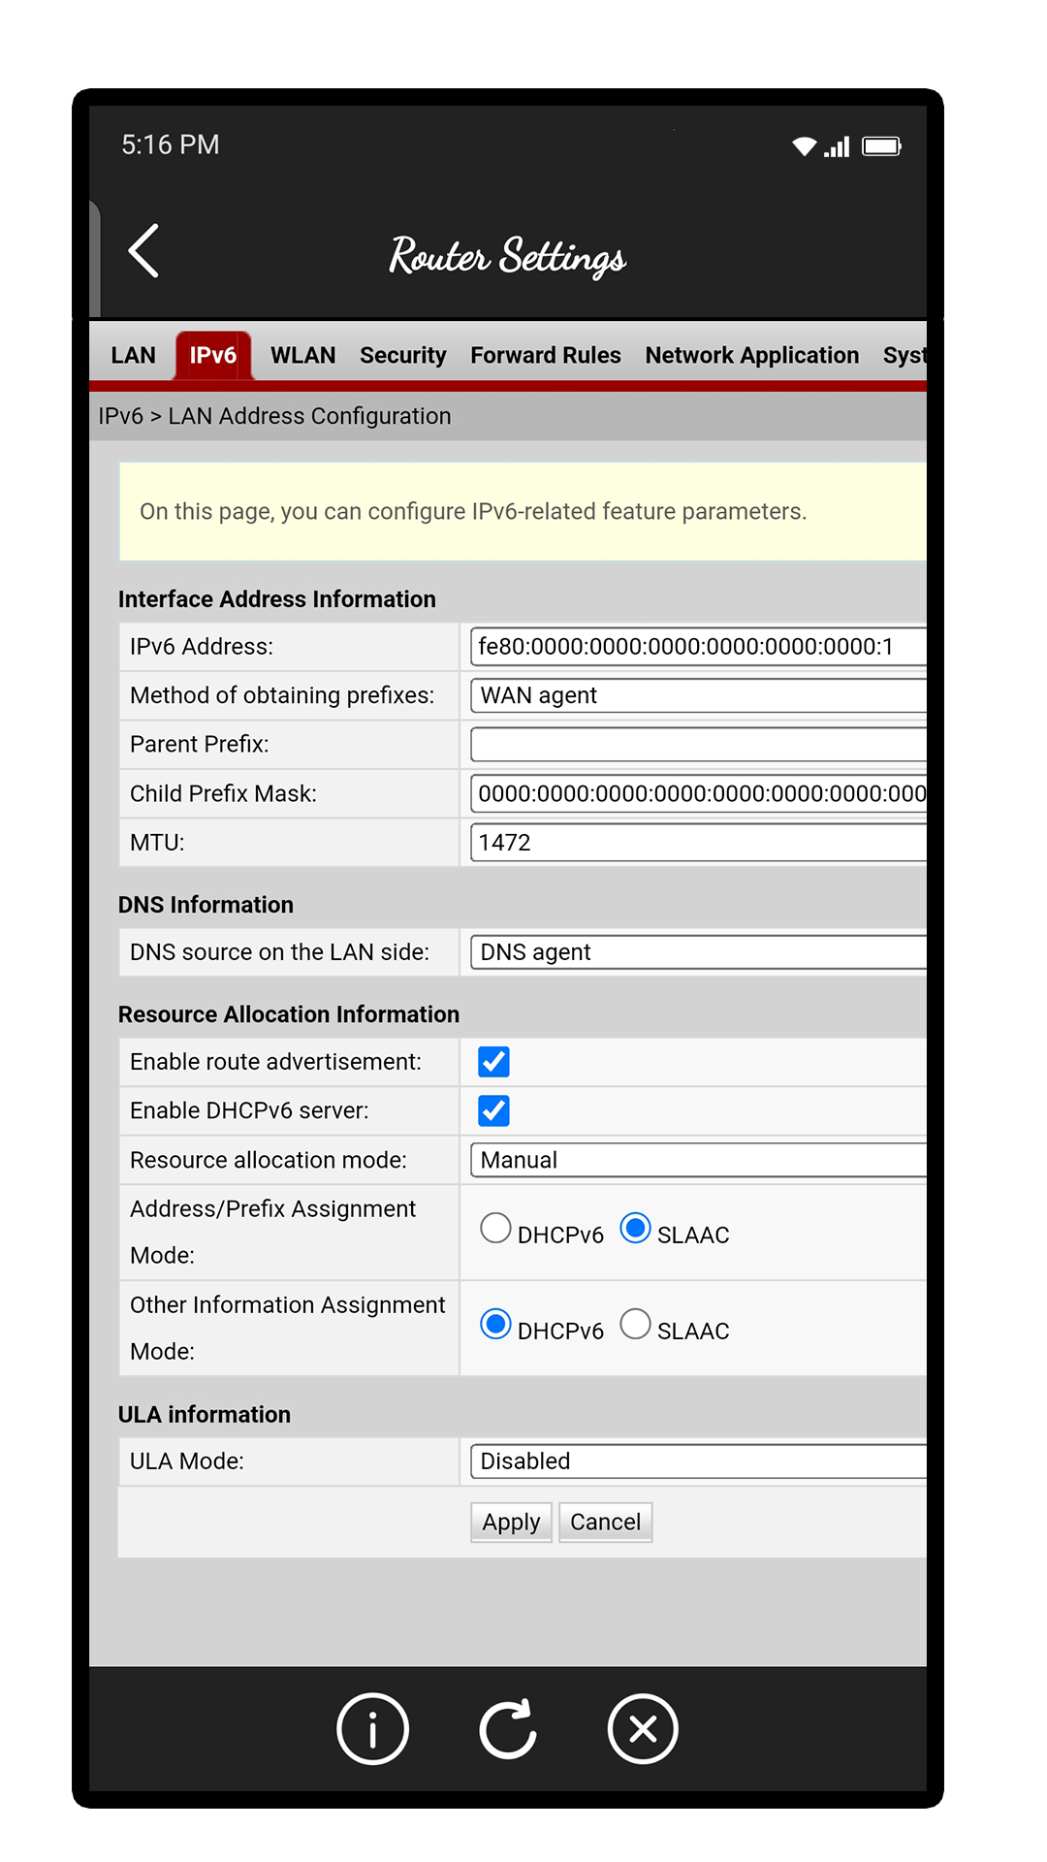Tap the circled X close icon
The image size is (1047, 1862).
[643, 1728]
